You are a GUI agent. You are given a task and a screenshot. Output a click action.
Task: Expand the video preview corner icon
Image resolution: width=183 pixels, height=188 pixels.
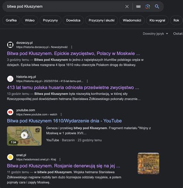point(37,130)
